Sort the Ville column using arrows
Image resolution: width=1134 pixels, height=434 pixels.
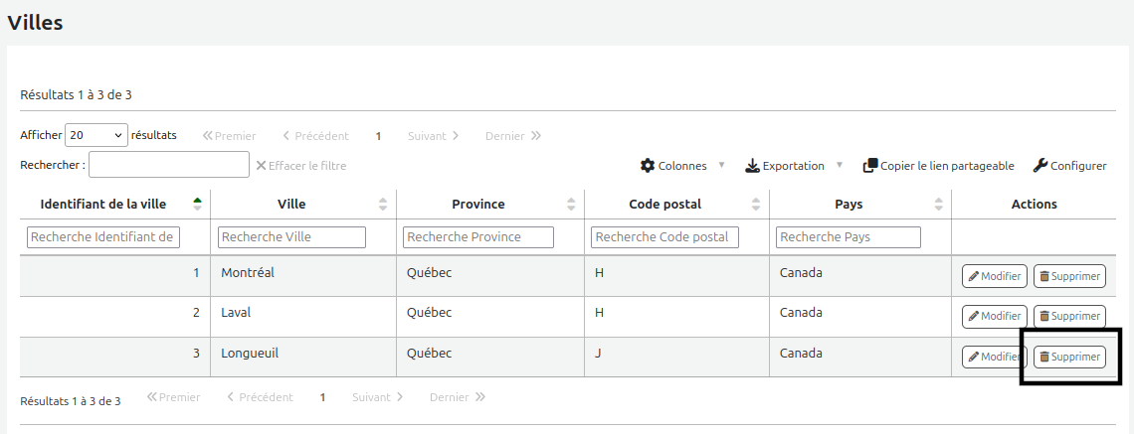[383, 204]
